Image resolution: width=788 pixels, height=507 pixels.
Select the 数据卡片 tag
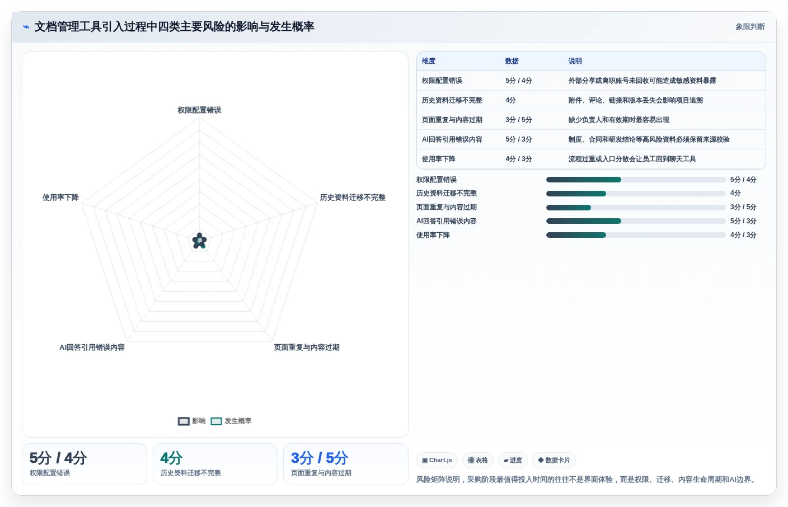click(x=554, y=460)
